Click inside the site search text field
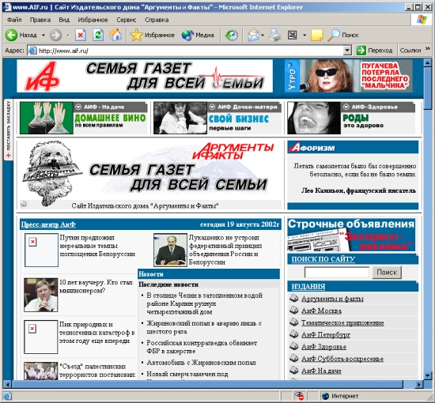Screen dimensions: 435x403 [337, 273]
